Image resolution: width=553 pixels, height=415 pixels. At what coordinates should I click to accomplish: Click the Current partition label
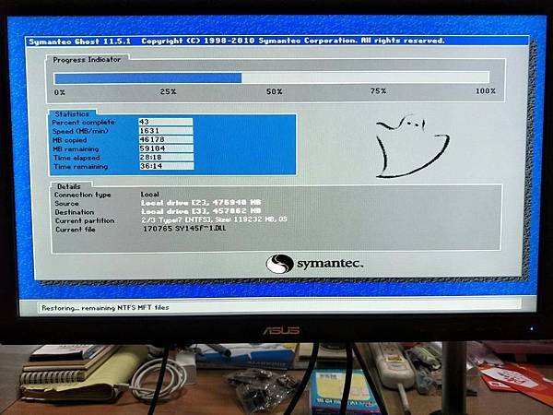tap(85, 221)
